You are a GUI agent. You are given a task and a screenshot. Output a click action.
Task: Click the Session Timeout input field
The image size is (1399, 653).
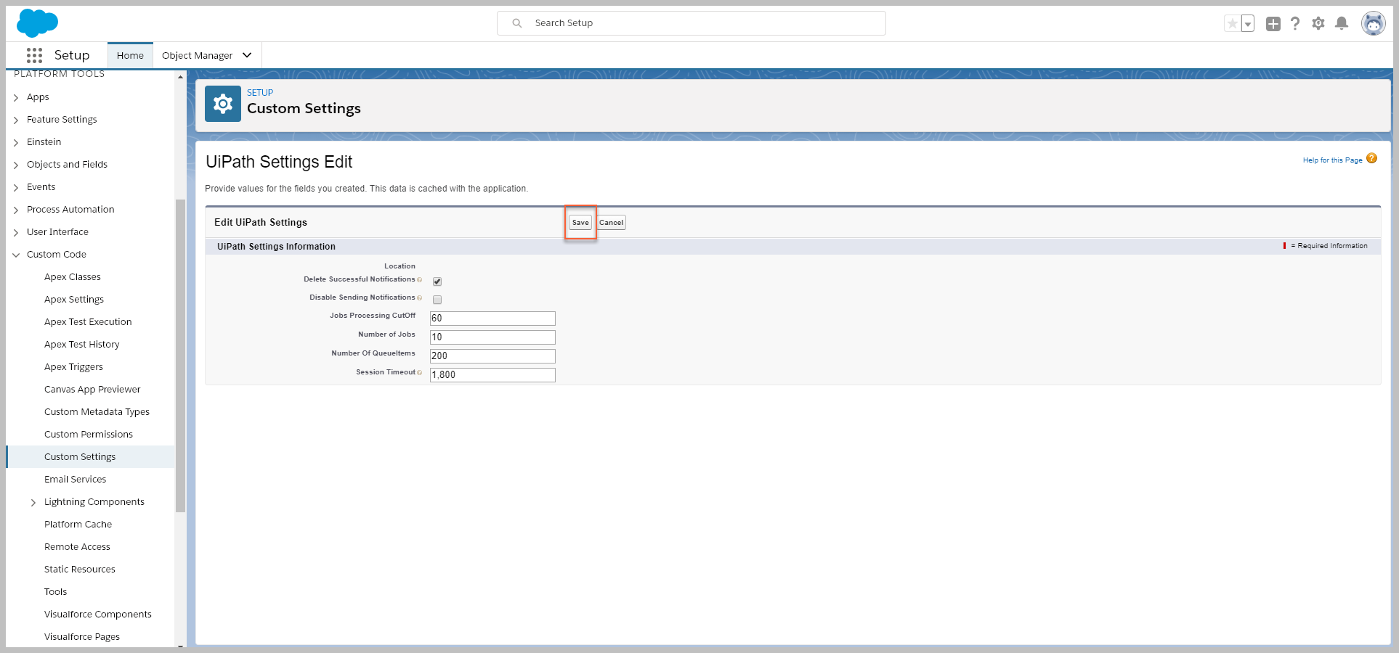coord(492,375)
